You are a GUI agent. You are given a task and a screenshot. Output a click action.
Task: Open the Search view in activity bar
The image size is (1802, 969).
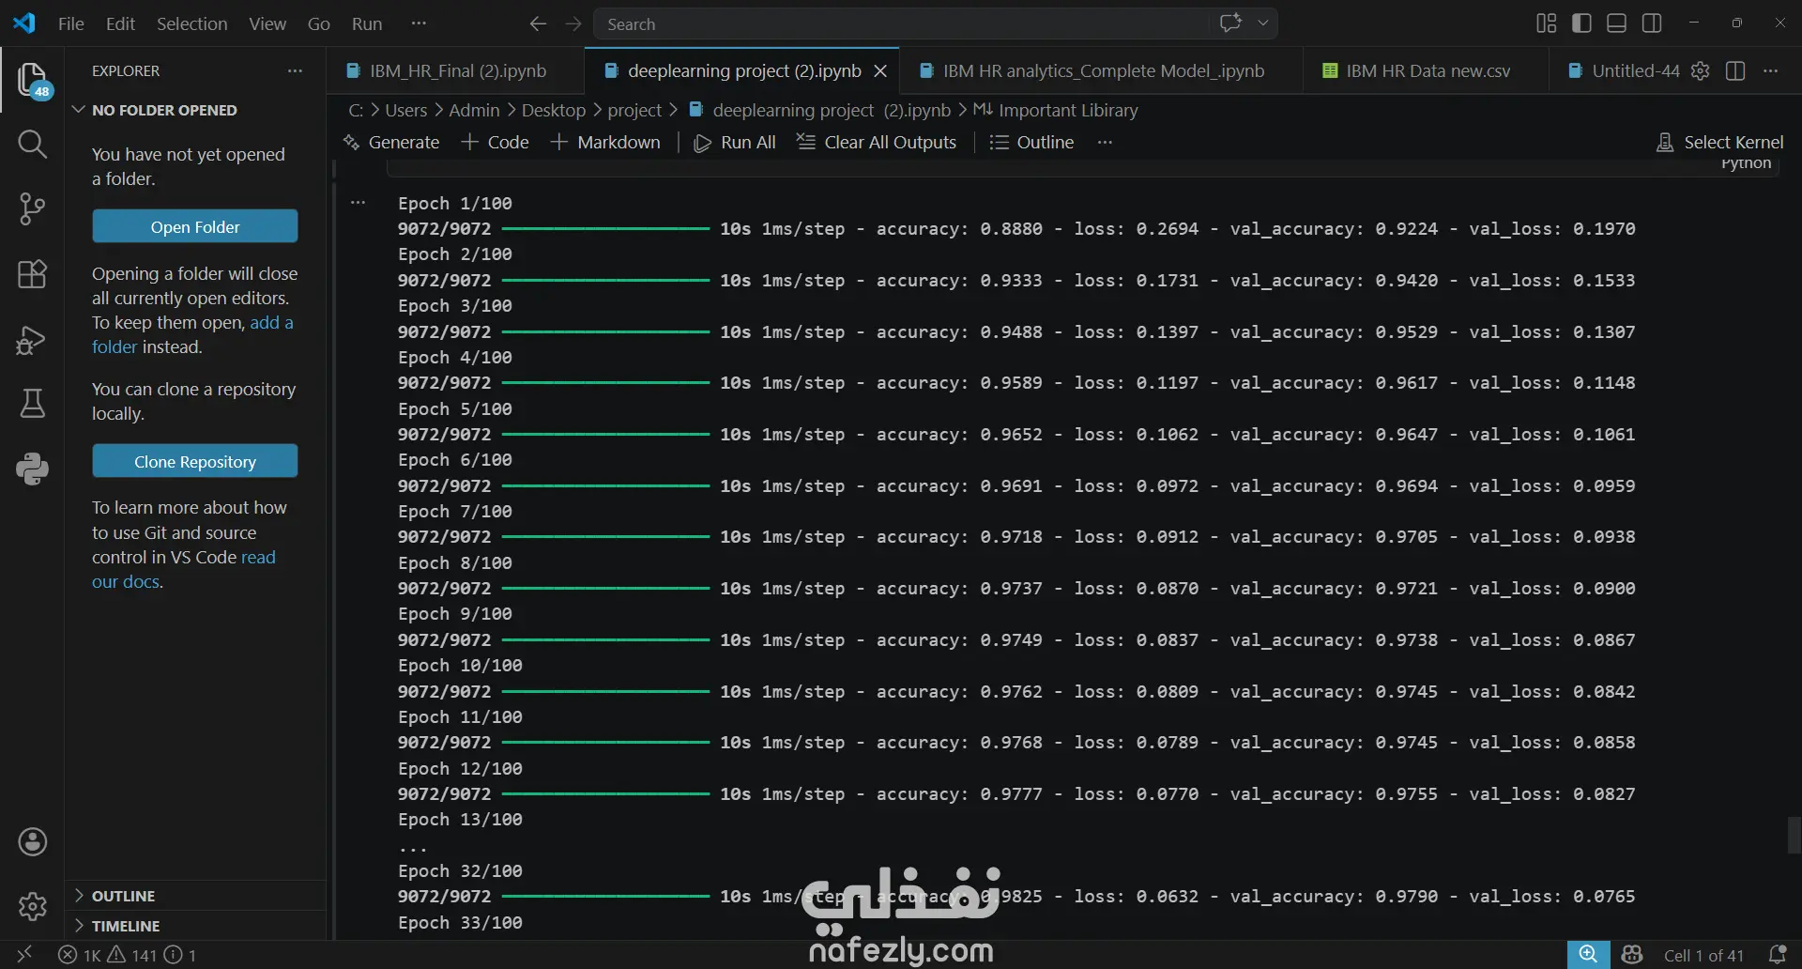tap(32, 144)
